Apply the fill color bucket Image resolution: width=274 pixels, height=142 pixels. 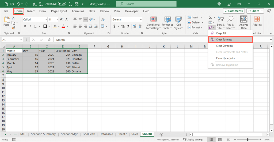pyautogui.click(x=55, y=26)
